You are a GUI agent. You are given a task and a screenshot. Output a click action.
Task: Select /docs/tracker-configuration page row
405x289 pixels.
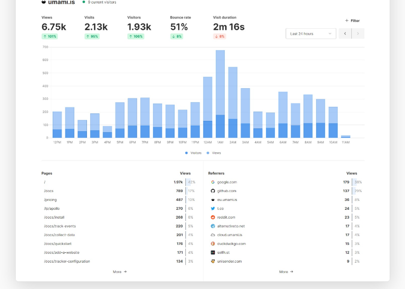(120, 261)
